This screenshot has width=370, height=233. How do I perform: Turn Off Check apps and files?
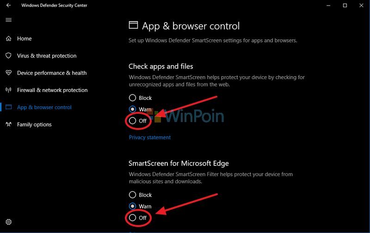tap(133, 121)
